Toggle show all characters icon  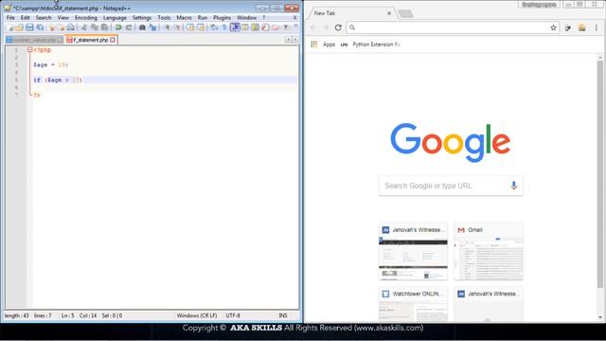pyautogui.click(x=224, y=27)
